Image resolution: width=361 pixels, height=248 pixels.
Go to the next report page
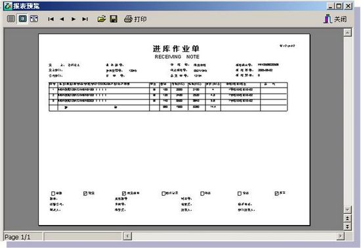[74, 19]
